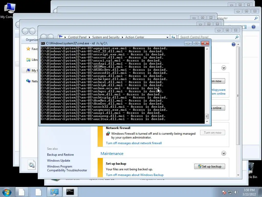Click Action Center breadcrumb

[x=135, y=37]
